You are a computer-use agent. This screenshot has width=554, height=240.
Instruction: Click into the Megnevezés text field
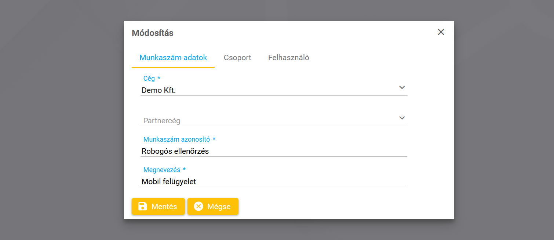click(273, 182)
